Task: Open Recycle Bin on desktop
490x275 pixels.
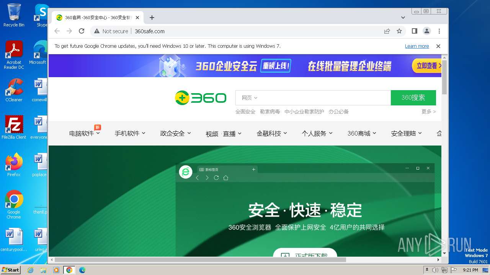Action: [14, 15]
